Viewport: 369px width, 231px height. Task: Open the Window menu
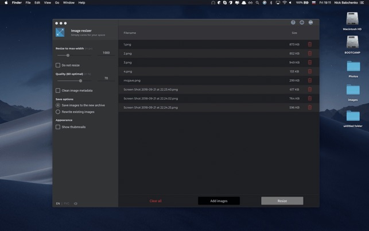69,3
